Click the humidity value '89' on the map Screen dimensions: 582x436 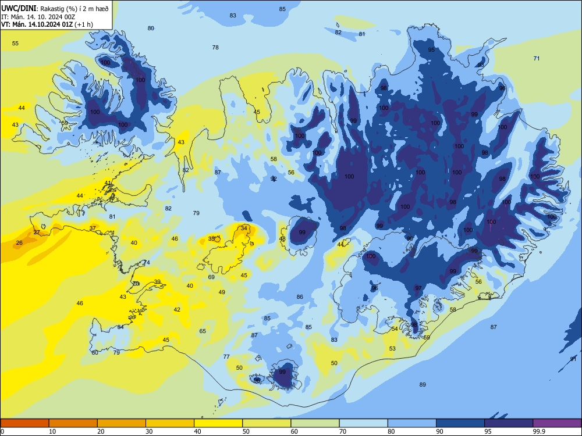point(423,384)
